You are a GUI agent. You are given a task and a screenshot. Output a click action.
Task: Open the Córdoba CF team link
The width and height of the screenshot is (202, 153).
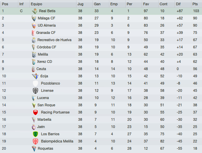point(47,47)
